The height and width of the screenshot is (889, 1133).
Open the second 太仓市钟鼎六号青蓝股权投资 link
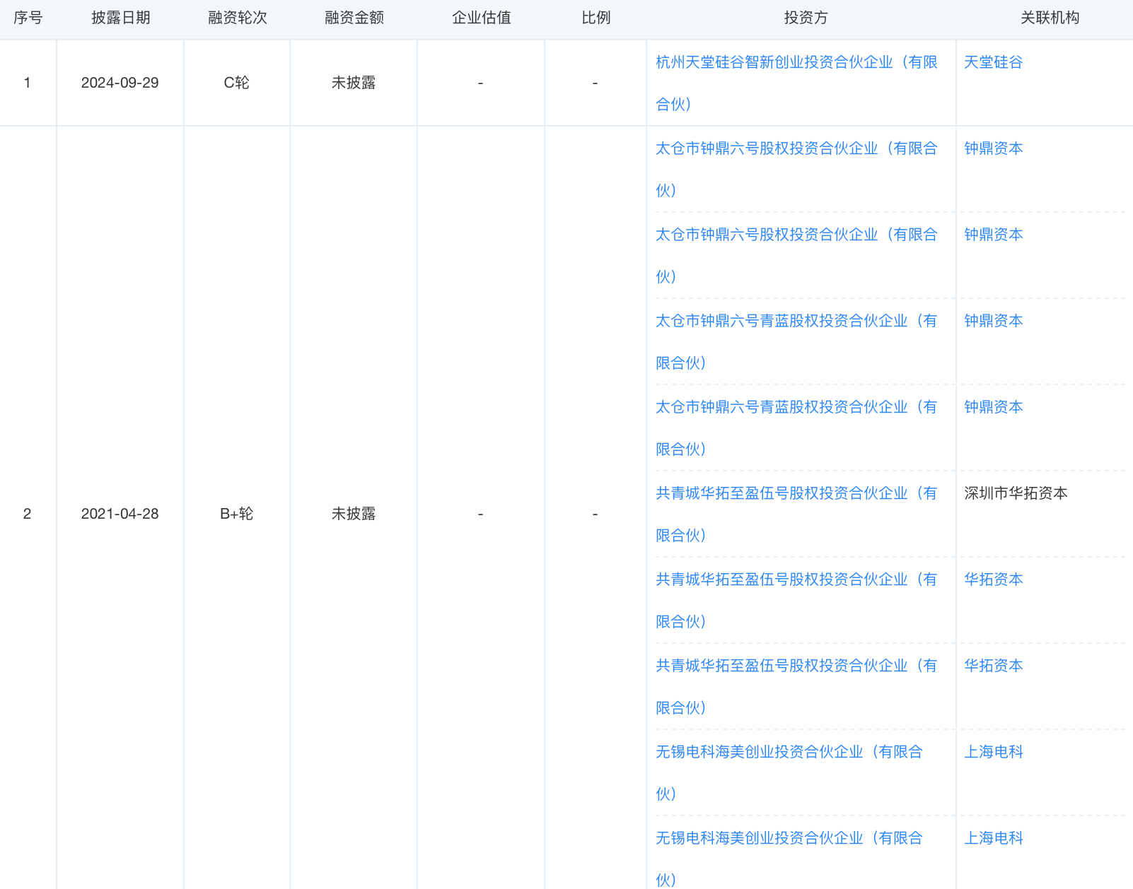click(796, 408)
